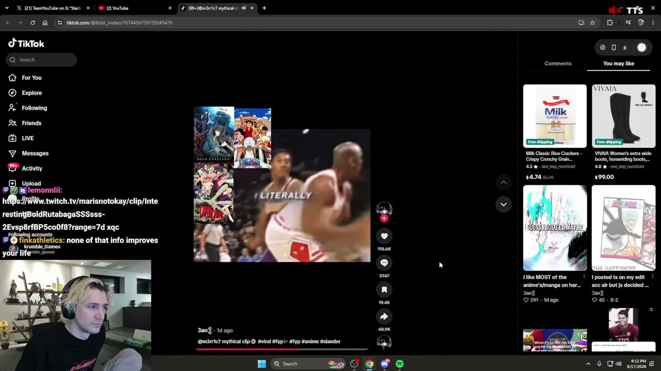Open the #anime hashtag link
The image size is (661, 371).
310,342
